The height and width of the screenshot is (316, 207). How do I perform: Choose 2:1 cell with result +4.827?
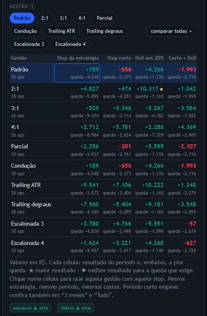pyautogui.click(x=77, y=92)
